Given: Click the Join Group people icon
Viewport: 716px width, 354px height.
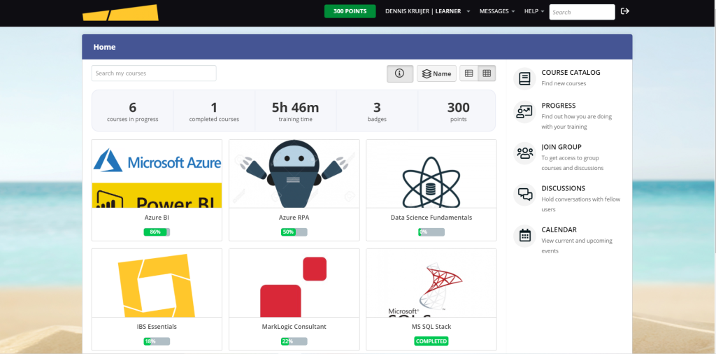Looking at the screenshot, I should coord(524,153).
